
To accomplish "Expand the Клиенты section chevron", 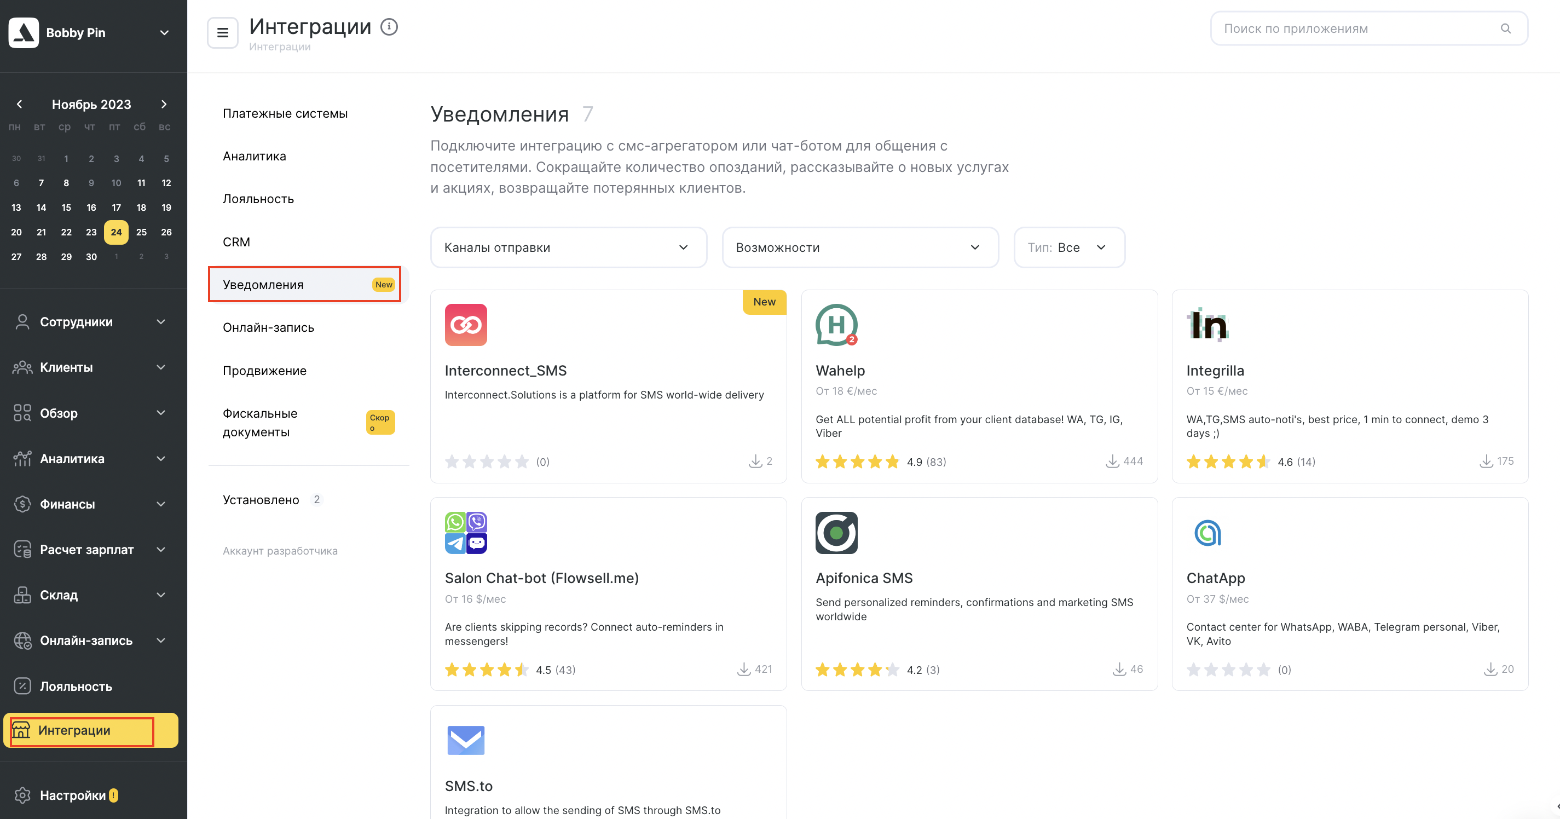I will coord(161,367).
